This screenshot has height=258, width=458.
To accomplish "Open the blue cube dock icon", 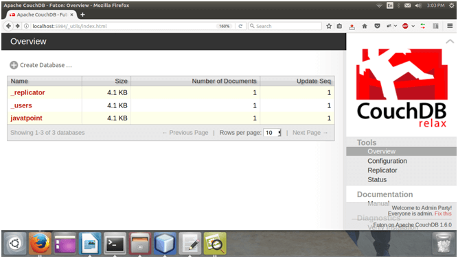I will point(165,243).
